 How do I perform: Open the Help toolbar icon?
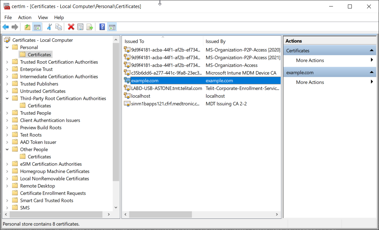click(x=102, y=27)
